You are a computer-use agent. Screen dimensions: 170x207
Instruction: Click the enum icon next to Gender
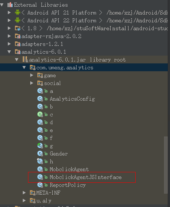pyautogui.click(x=40, y=153)
